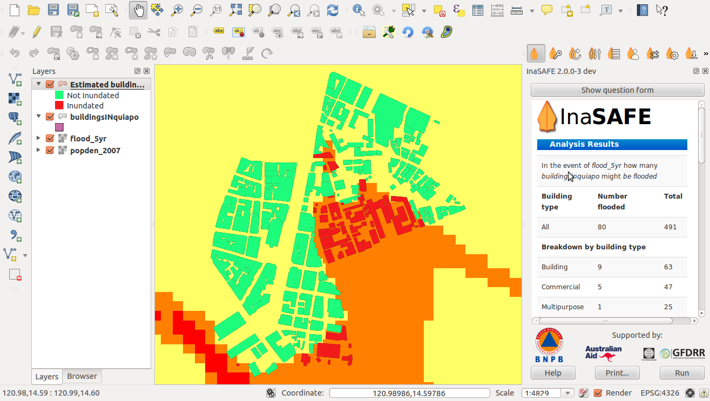Click the InaSAFE Help button

coord(553,373)
